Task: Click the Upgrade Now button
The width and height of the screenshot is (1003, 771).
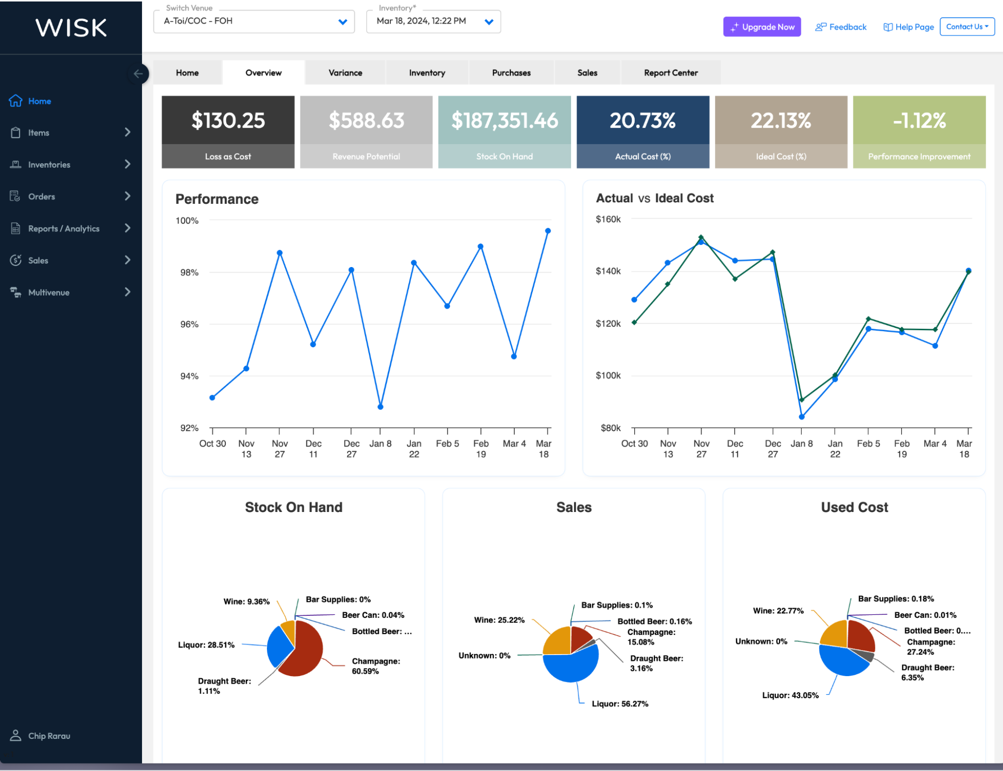Action: (762, 27)
